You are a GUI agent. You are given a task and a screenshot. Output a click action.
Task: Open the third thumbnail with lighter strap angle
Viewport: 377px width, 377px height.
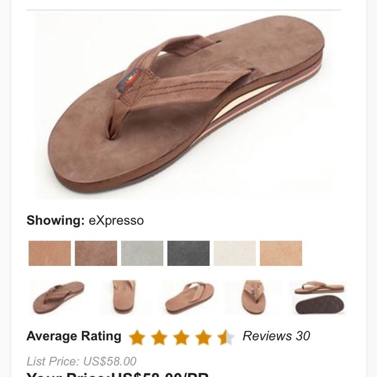[x=189, y=298]
